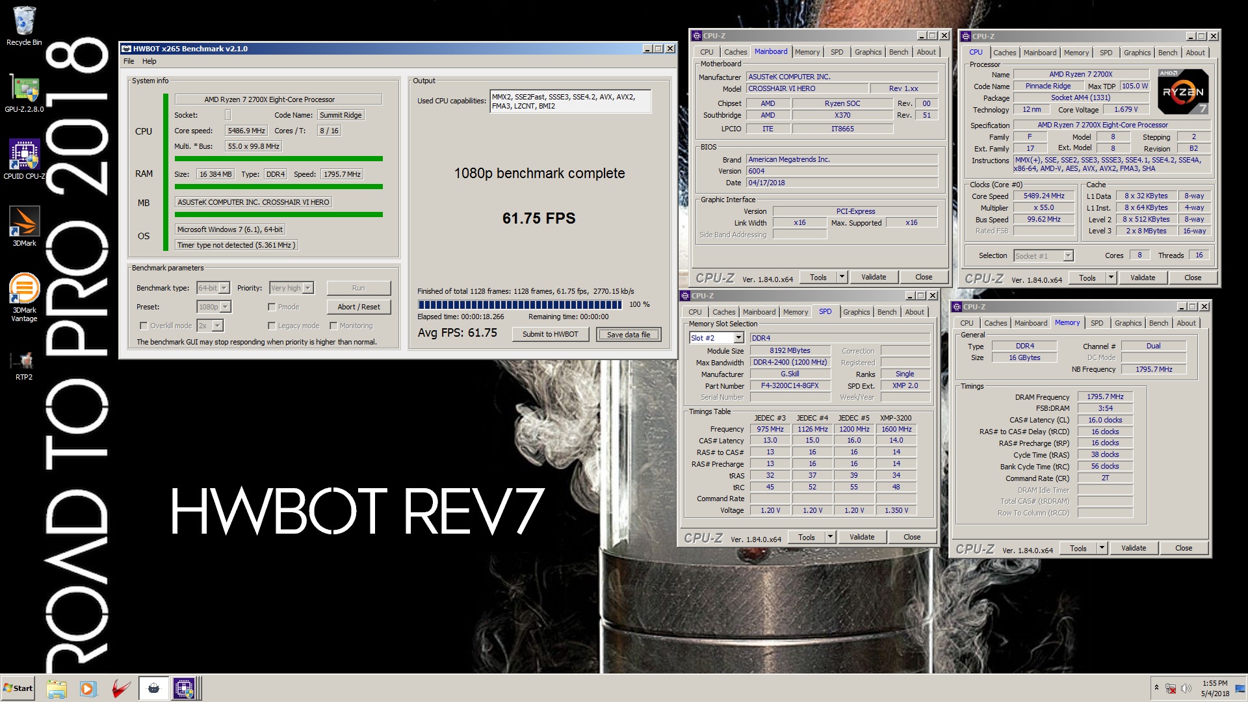Image resolution: width=1248 pixels, height=702 pixels.
Task: Click Validate in Mainboard CPU-Z window
Action: point(874,277)
